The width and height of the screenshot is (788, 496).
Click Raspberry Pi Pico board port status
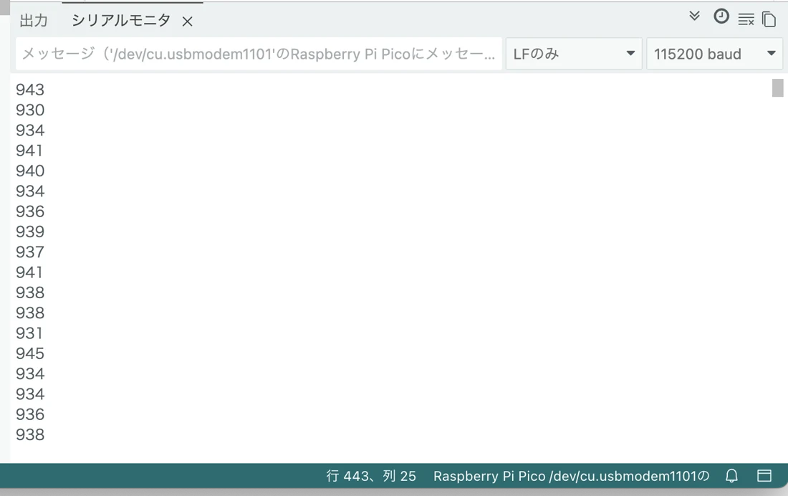(x=571, y=476)
